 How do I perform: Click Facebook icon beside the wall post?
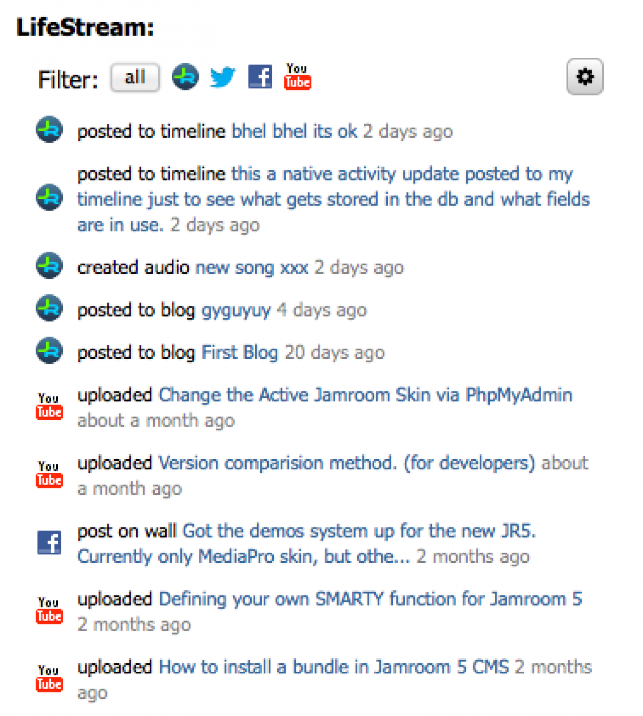[x=49, y=543]
